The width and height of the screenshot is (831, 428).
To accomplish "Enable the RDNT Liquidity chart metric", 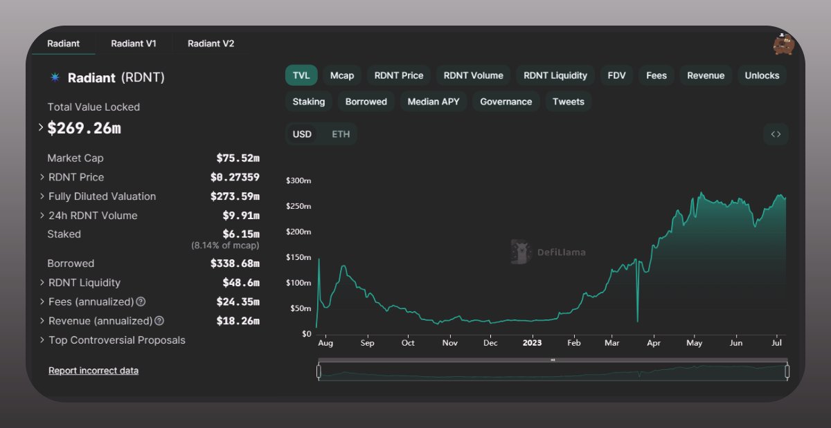I will [x=555, y=75].
